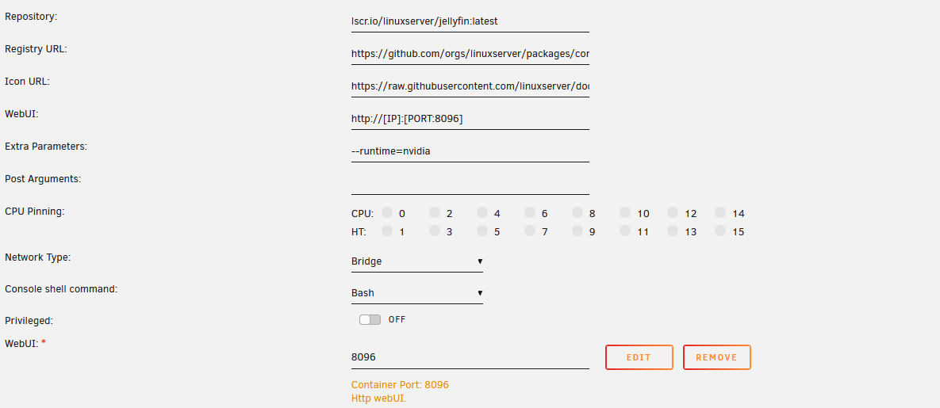Click the Icon URL text field
This screenshot has height=408, width=940.
point(470,86)
